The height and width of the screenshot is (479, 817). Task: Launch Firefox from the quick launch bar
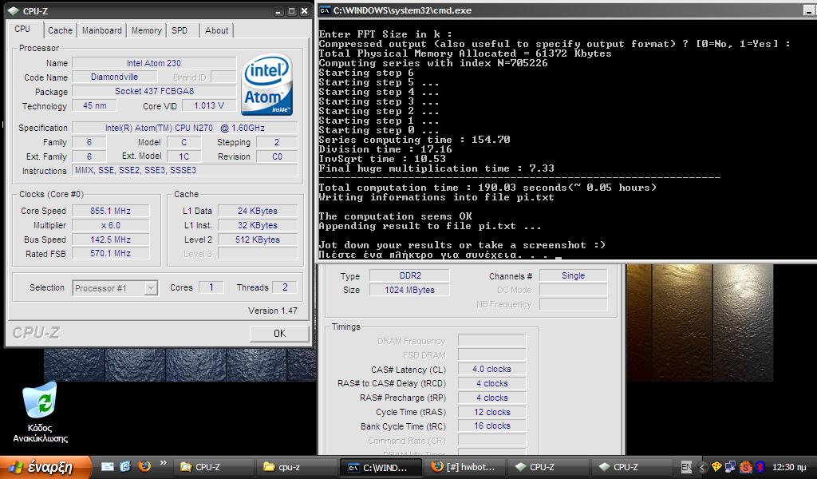coord(144,466)
